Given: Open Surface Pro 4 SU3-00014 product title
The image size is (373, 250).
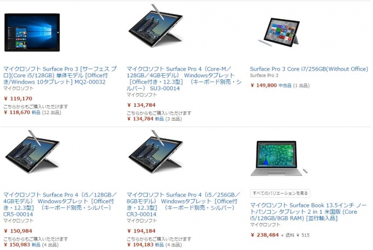Looking at the screenshot, I should point(184,78).
